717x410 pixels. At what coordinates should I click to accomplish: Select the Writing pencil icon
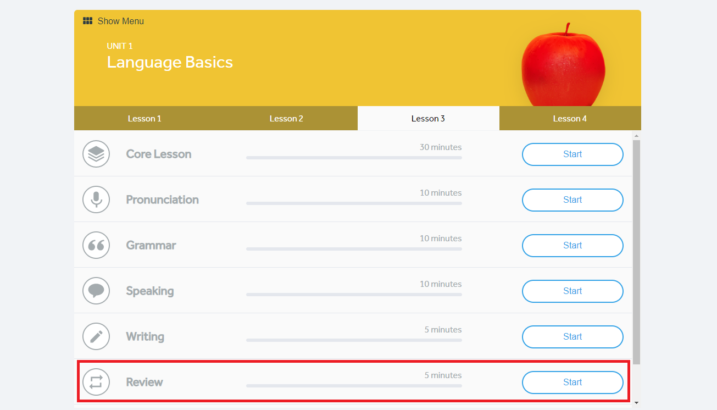[x=96, y=336]
